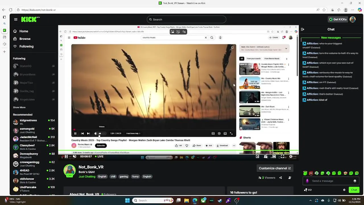Click the viewers count icon
364x205 pixels.
coord(260,178)
